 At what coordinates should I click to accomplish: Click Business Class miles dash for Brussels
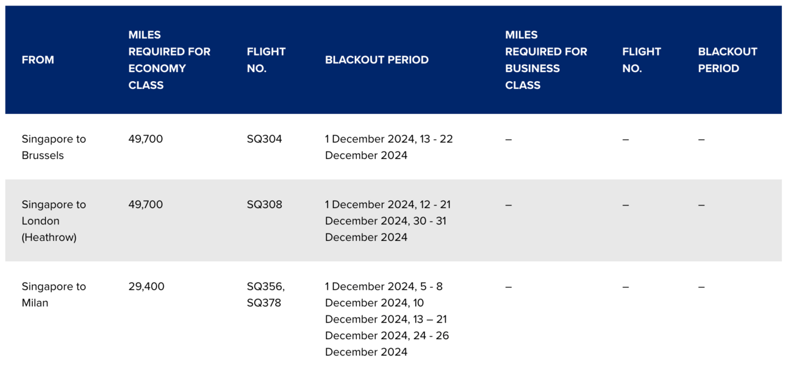point(509,140)
